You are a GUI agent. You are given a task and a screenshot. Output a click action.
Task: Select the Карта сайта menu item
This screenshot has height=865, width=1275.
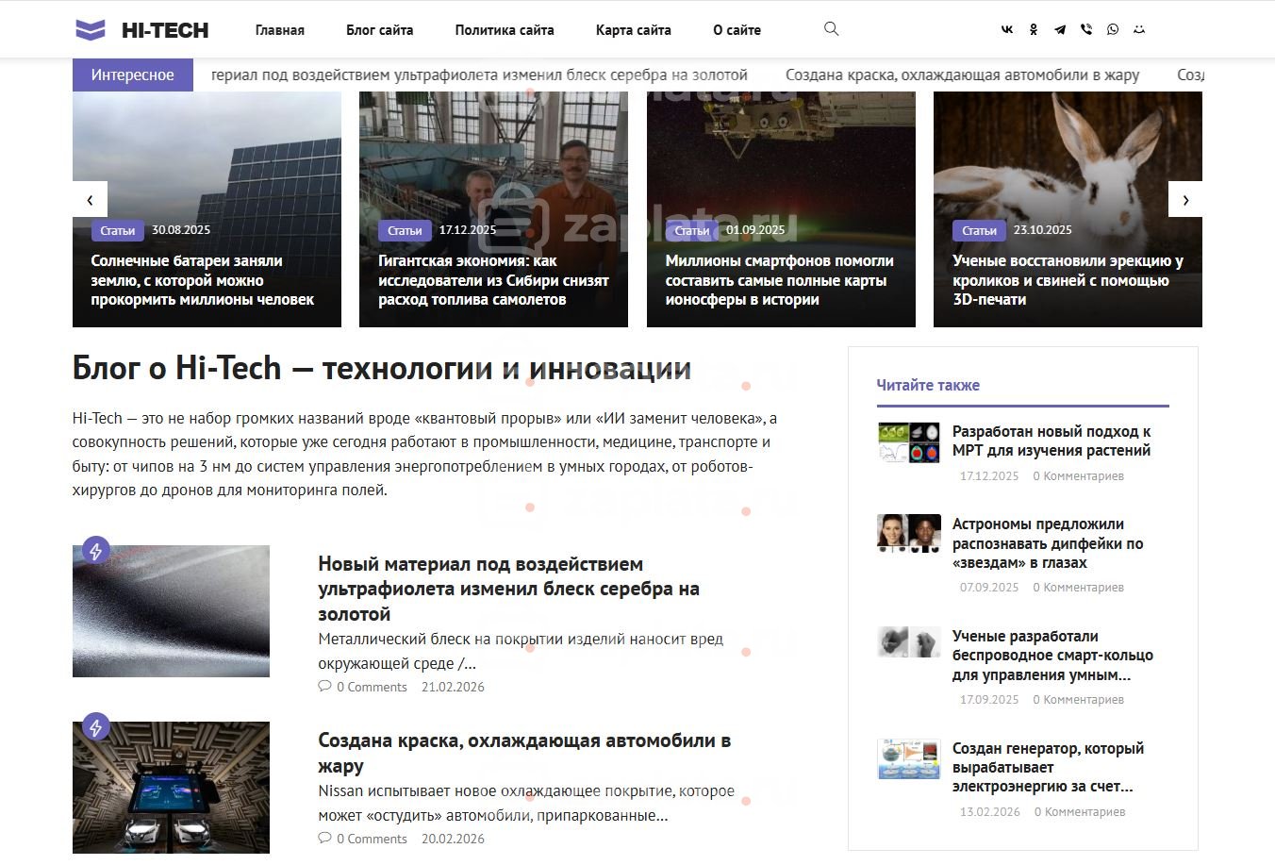(634, 30)
